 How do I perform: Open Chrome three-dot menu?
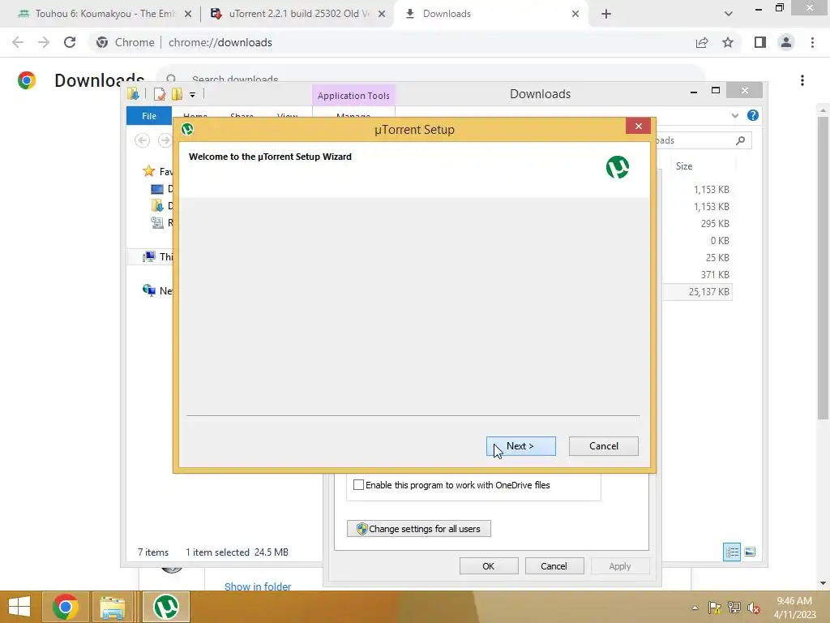point(812,42)
